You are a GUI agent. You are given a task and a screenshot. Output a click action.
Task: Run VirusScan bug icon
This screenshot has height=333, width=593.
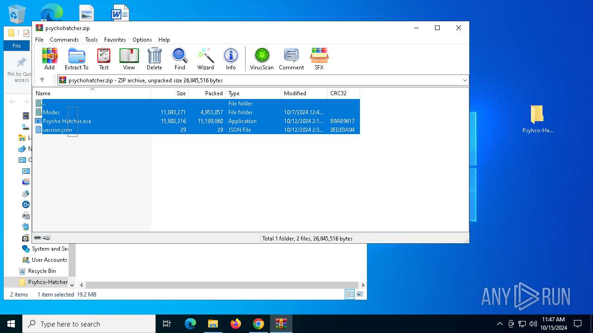click(x=262, y=59)
